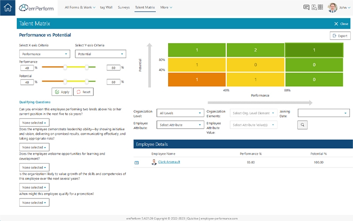Open the More menu in navigation bar
This screenshot has height=221, width=353.
166,8
